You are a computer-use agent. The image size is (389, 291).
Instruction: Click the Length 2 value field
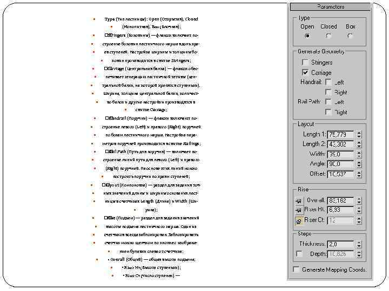[x=340, y=144]
